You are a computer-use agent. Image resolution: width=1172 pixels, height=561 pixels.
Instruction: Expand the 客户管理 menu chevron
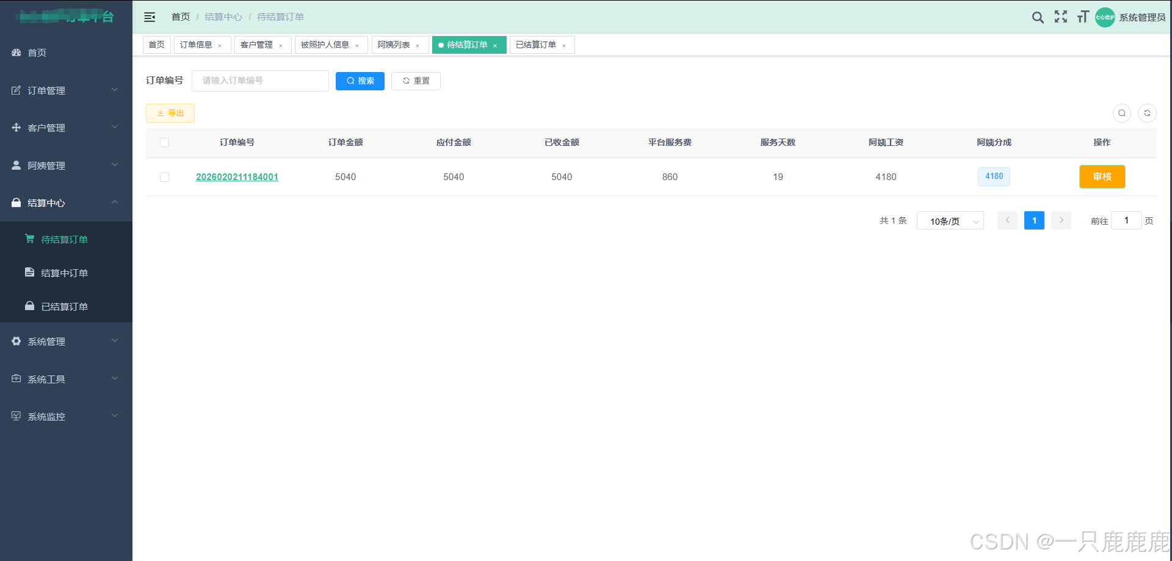click(115, 127)
